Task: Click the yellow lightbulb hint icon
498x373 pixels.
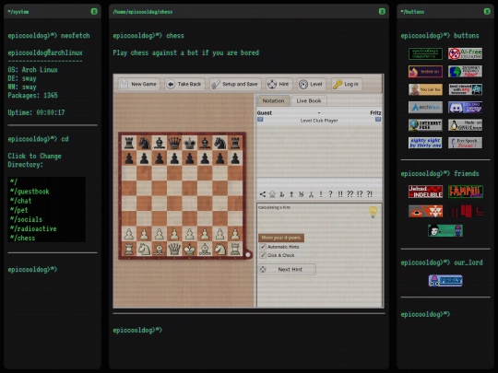Action: click(x=373, y=212)
